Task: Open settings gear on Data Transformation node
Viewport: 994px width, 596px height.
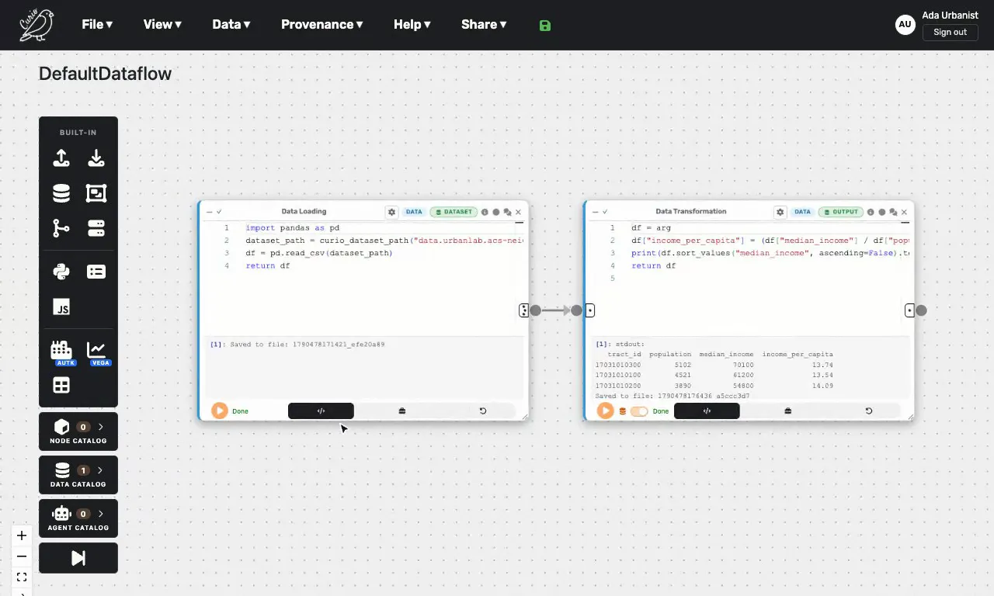Action: click(780, 212)
